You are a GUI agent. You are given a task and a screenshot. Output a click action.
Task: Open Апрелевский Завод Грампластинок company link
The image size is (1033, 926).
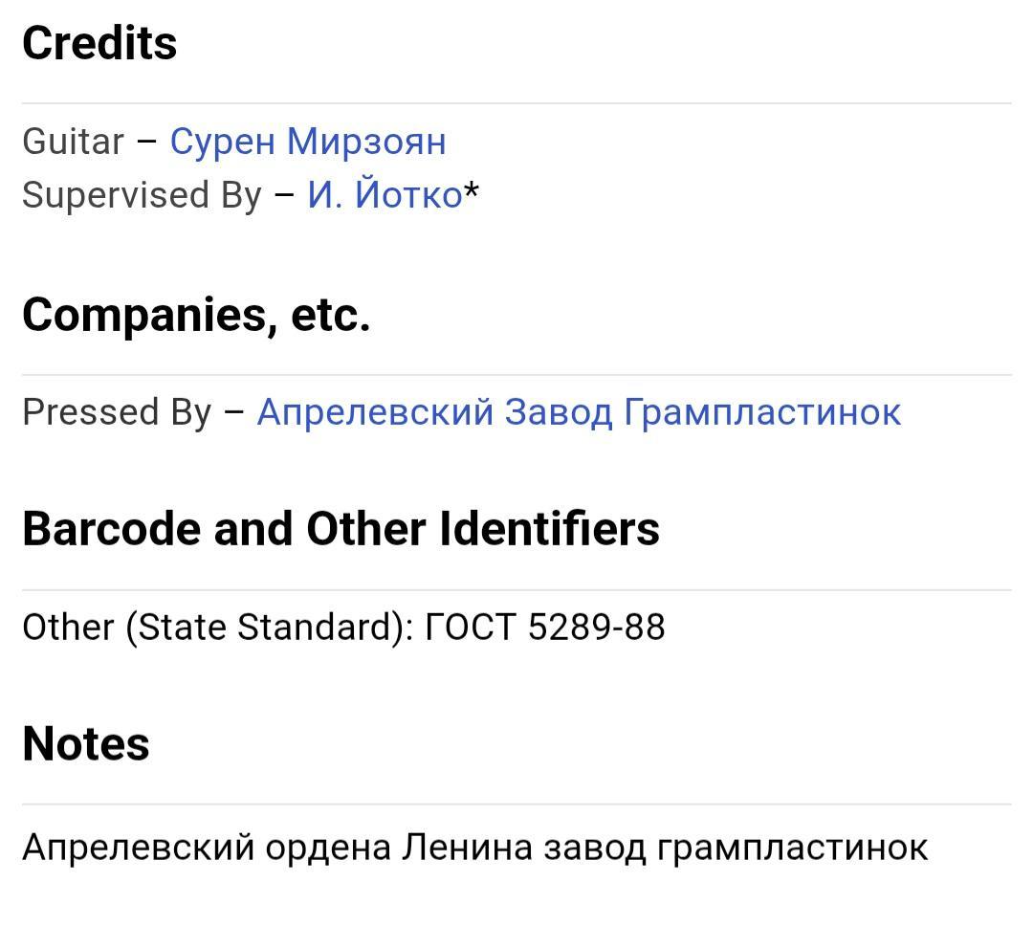coord(579,412)
